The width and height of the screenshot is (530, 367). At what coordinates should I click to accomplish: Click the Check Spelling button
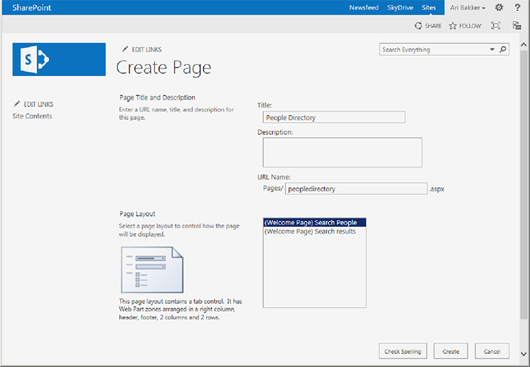click(403, 351)
